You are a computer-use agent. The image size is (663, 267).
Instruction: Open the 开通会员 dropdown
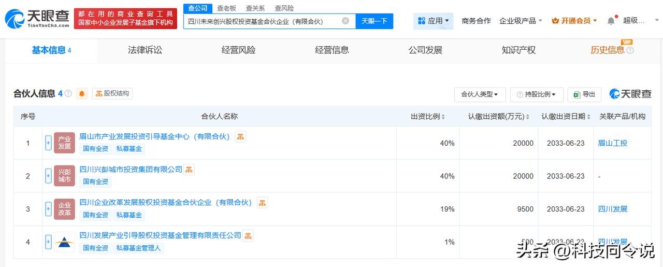tap(574, 21)
